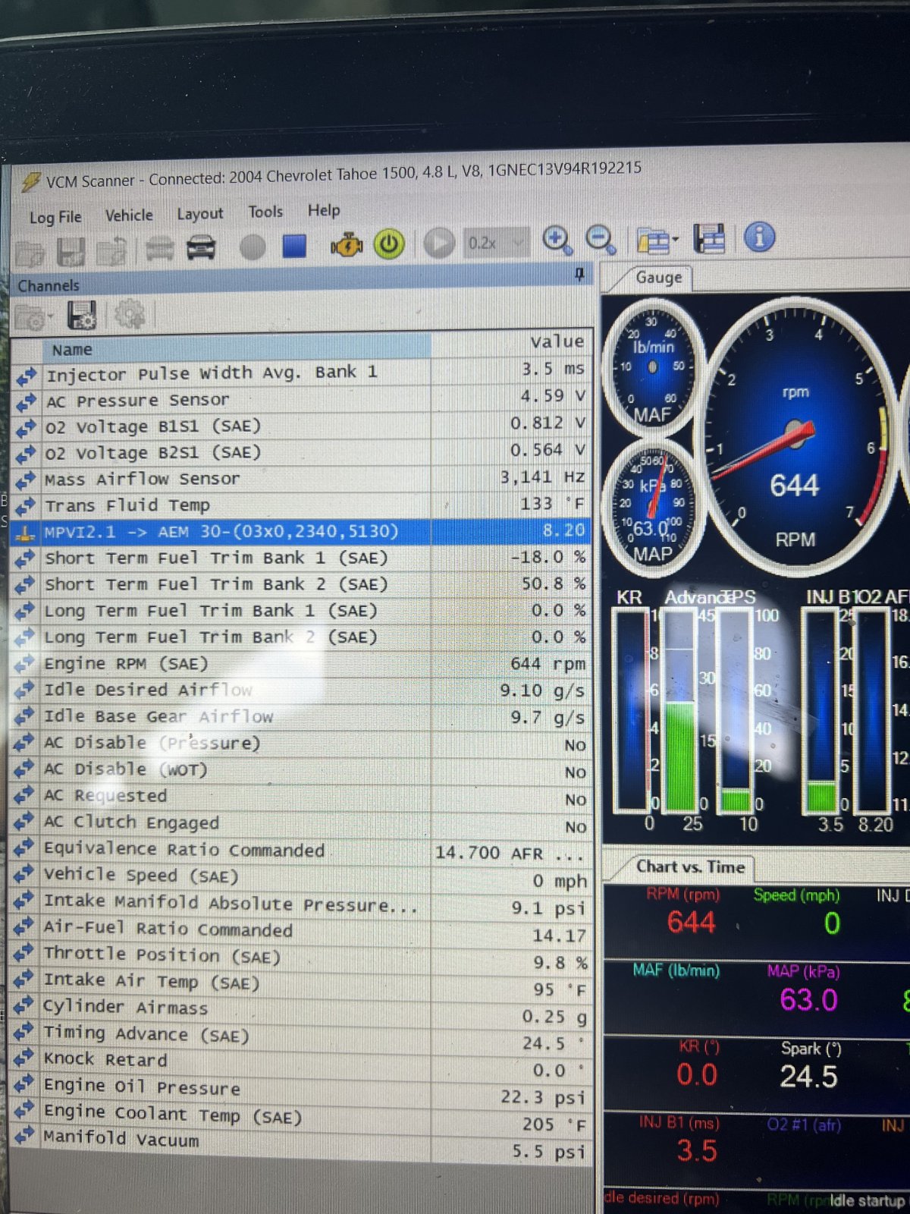The height and width of the screenshot is (1214, 910).
Task: Click the large RPM dial gauge
Action: click(x=795, y=438)
